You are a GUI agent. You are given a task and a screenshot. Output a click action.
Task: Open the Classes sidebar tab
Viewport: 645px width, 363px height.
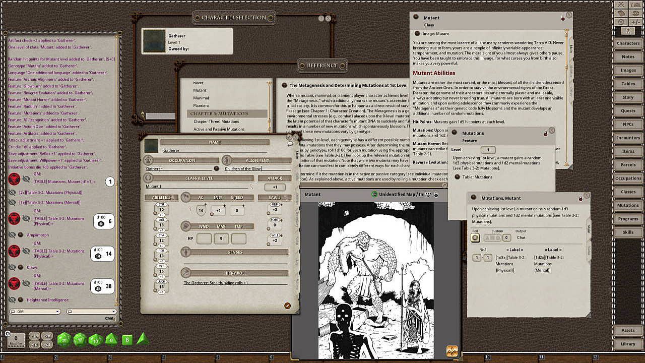pos(628,192)
